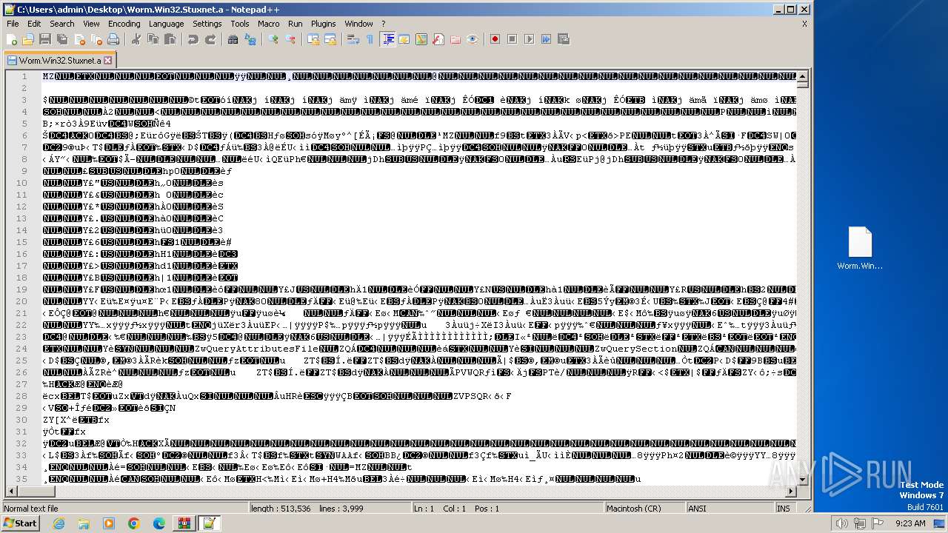Open the Window menu

[359, 24]
